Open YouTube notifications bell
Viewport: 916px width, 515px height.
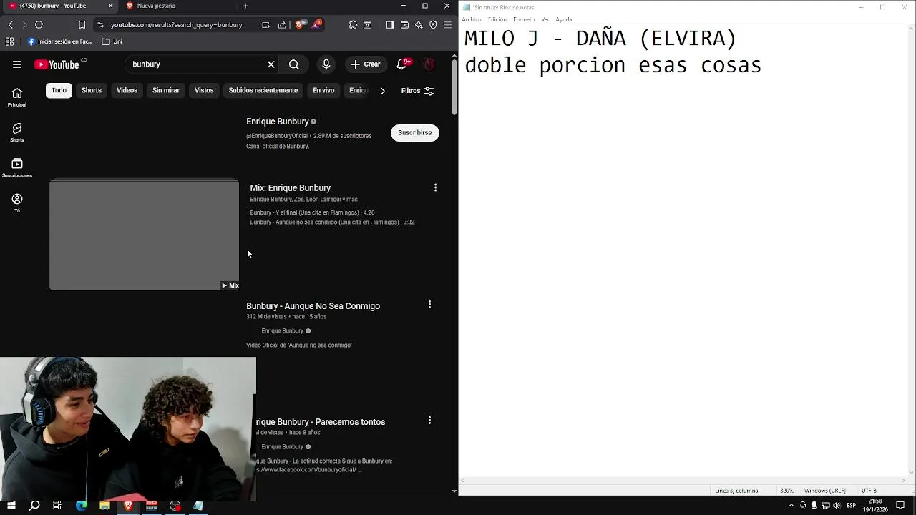(403, 64)
